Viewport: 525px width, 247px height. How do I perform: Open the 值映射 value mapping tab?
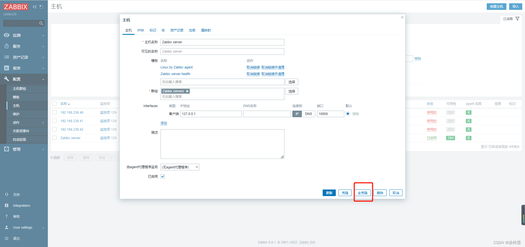point(206,30)
